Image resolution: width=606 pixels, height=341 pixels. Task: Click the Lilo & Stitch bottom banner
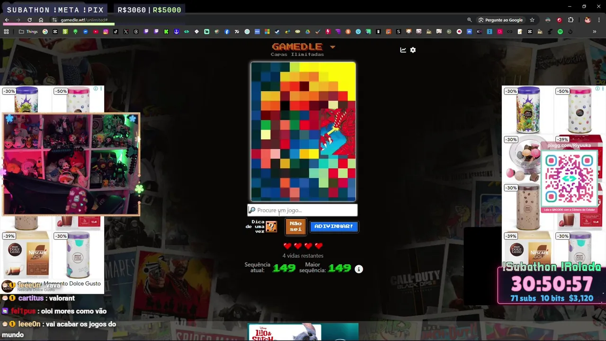(x=303, y=332)
